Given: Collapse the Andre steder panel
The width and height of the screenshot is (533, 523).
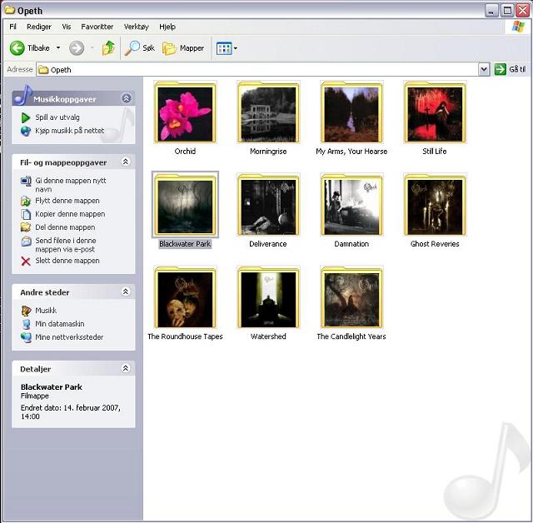Looking at the screenshot, I should (126, 291).
